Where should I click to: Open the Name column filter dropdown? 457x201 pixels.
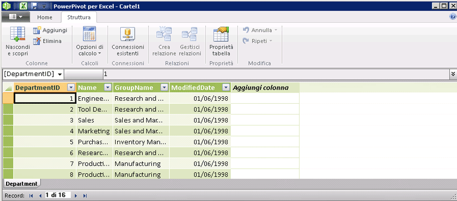pos(108,88)
